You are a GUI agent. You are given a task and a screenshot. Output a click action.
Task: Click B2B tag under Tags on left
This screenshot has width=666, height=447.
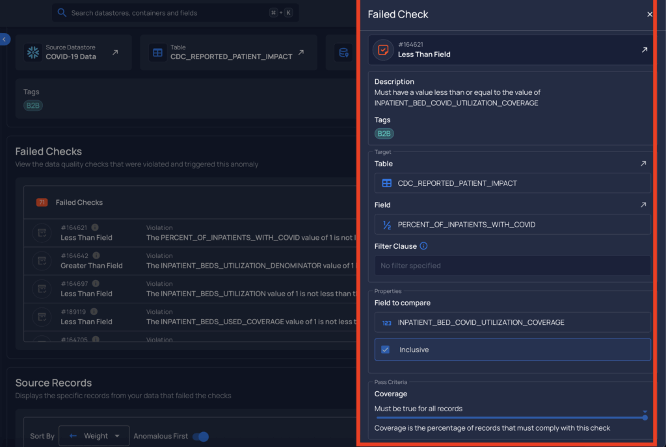[x=33, y=106]
